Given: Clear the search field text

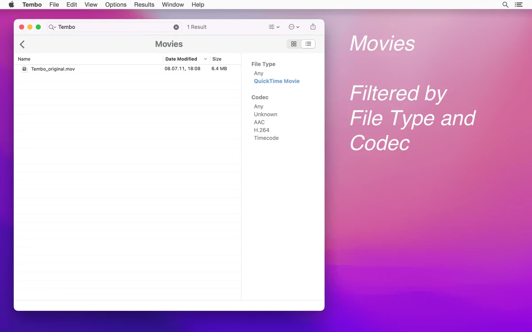Looking at the screenshot, I should (176, 27).
